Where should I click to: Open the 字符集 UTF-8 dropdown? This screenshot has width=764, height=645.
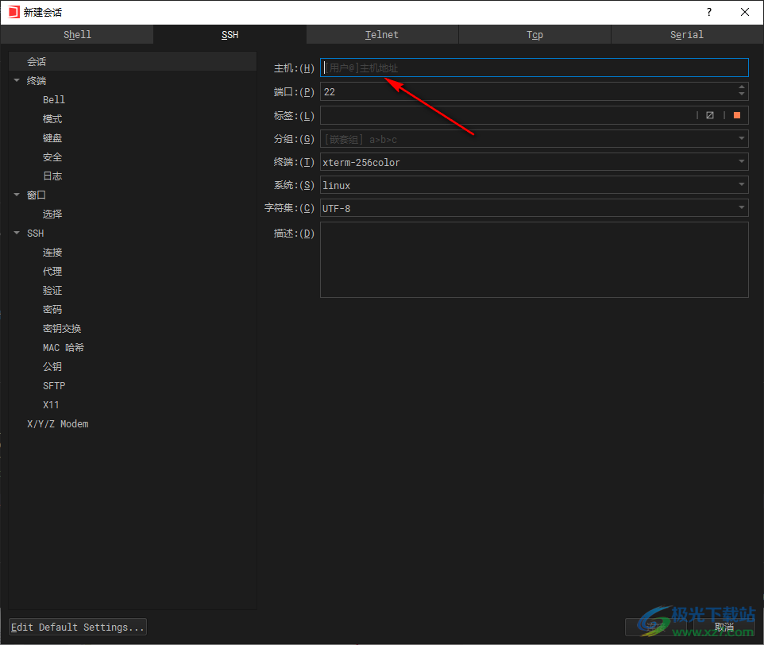(741, 207)
